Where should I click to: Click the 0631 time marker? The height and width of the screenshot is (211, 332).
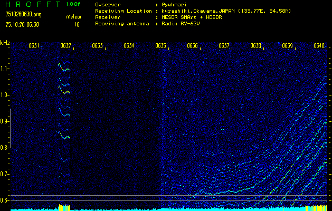coord(34,46)
